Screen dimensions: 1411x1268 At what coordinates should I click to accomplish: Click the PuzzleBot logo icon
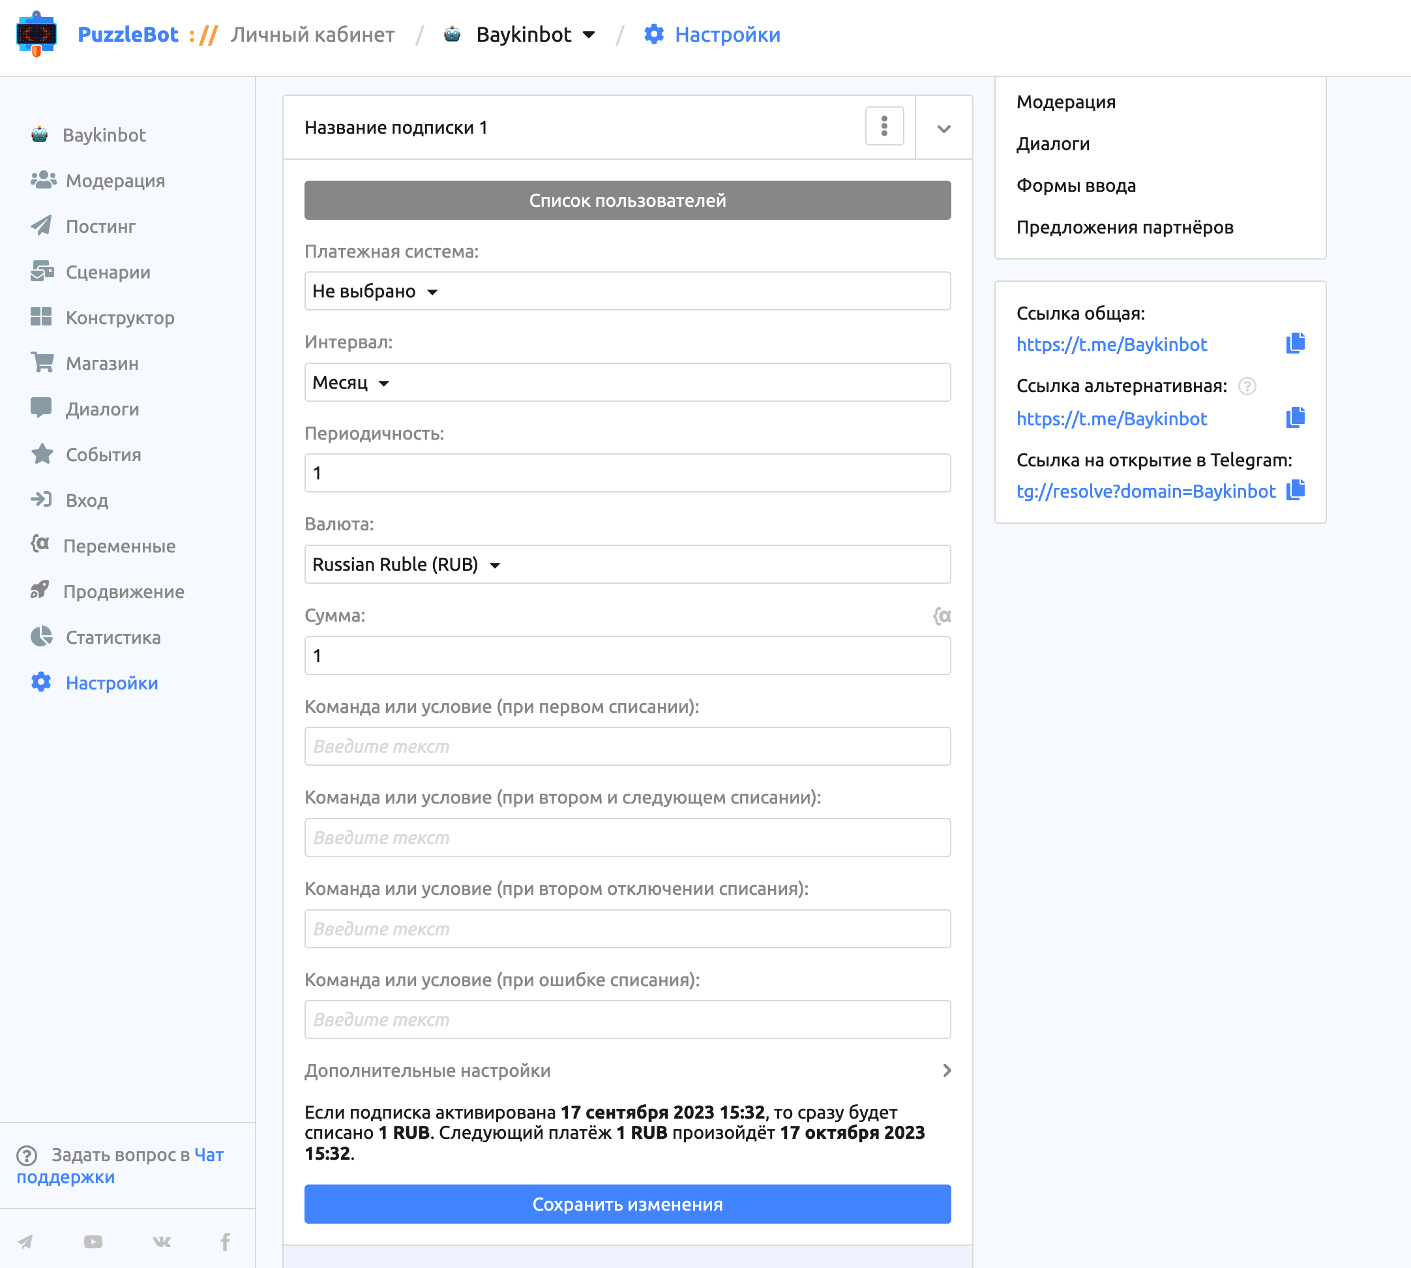click(x=37, y=34)
